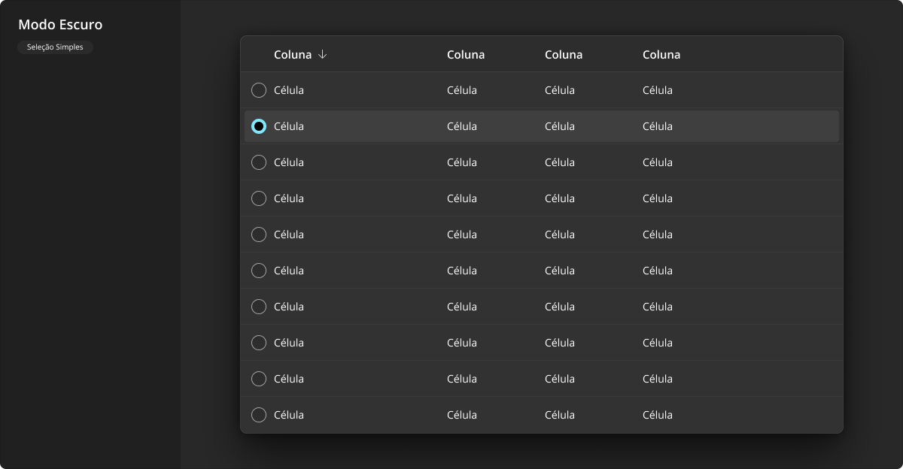The height and width of the screenshot is (469, 903).
Task: Select the radio button in the first table row
Action: pos(259,90)
